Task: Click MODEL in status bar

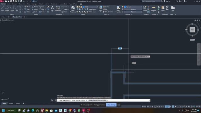Action: tap(144, 106)
